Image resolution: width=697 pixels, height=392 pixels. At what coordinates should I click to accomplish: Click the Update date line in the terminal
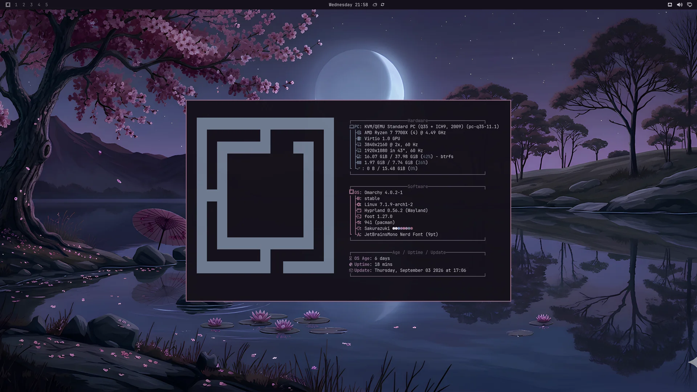tap(408, 270)
